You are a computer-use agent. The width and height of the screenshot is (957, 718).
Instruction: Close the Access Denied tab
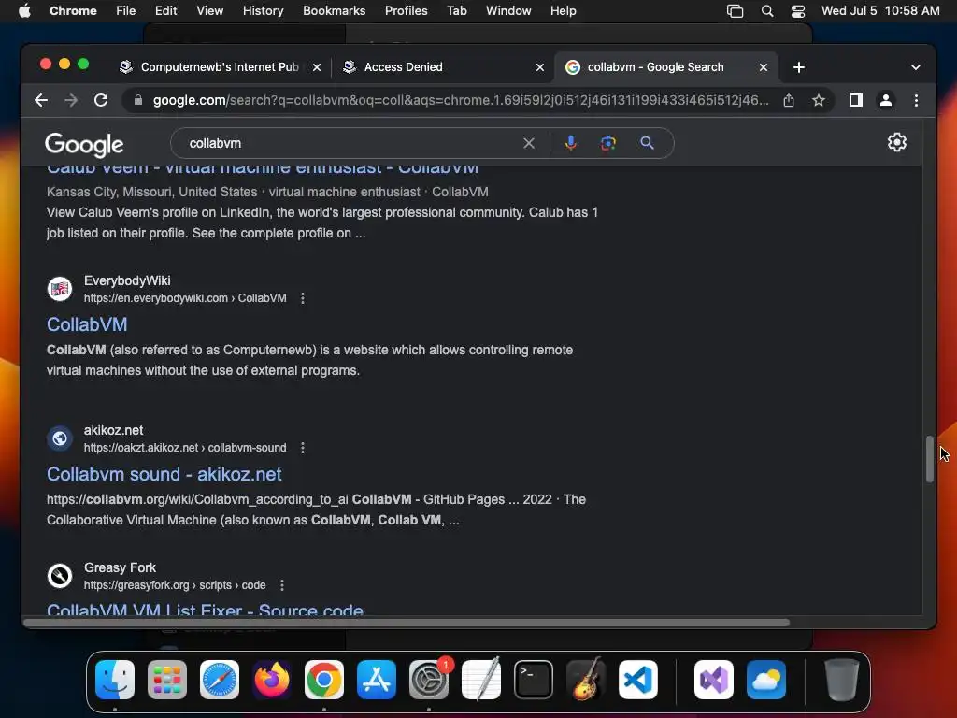tap(539, 67)
